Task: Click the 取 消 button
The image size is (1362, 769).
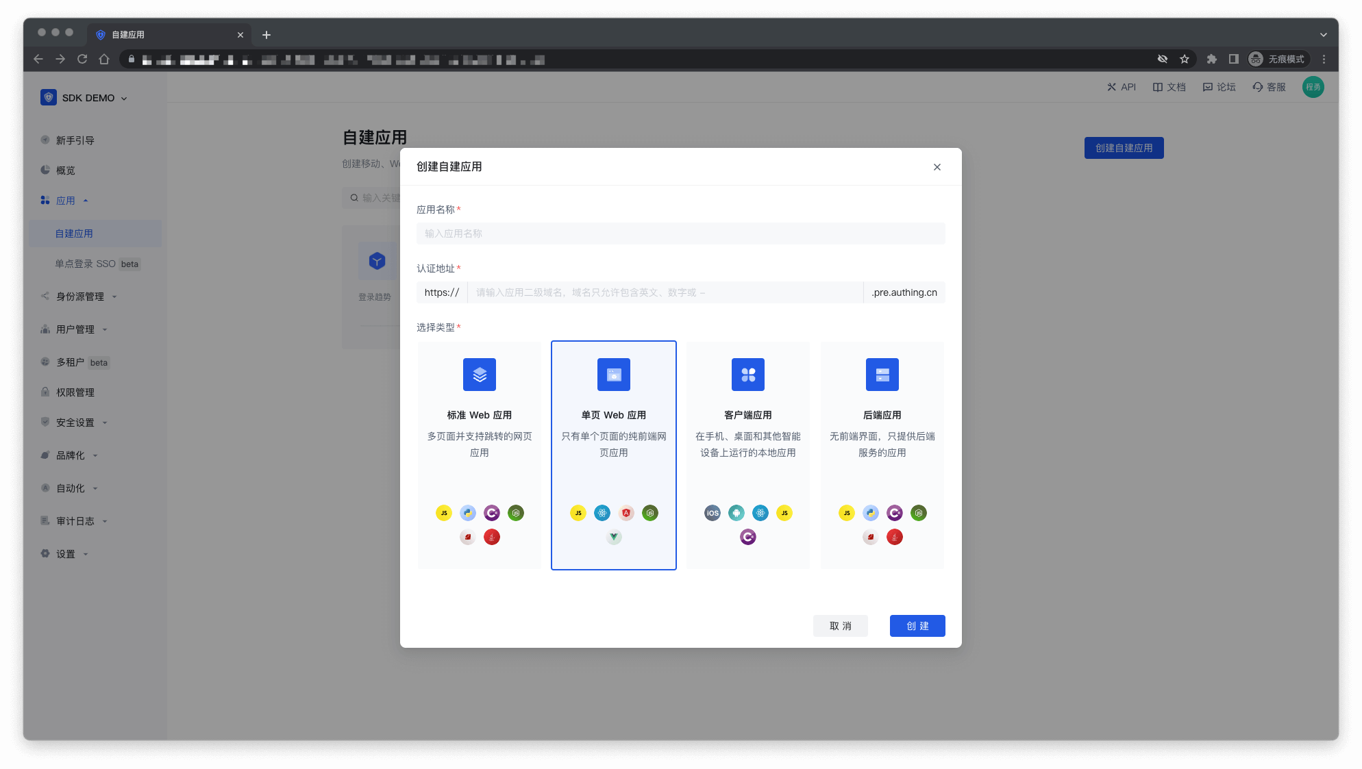Action: pos(840,626)
